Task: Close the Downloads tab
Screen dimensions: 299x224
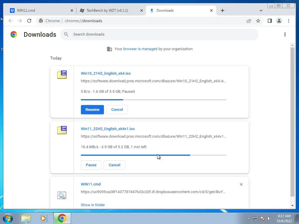Action: 211,10
